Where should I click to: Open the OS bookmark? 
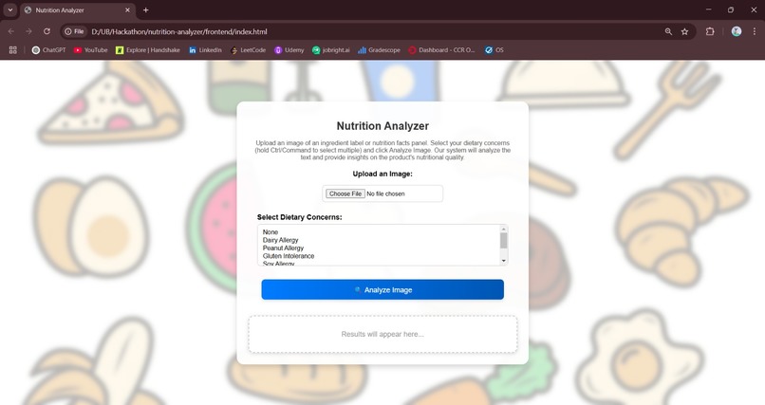tap(494, 49)
